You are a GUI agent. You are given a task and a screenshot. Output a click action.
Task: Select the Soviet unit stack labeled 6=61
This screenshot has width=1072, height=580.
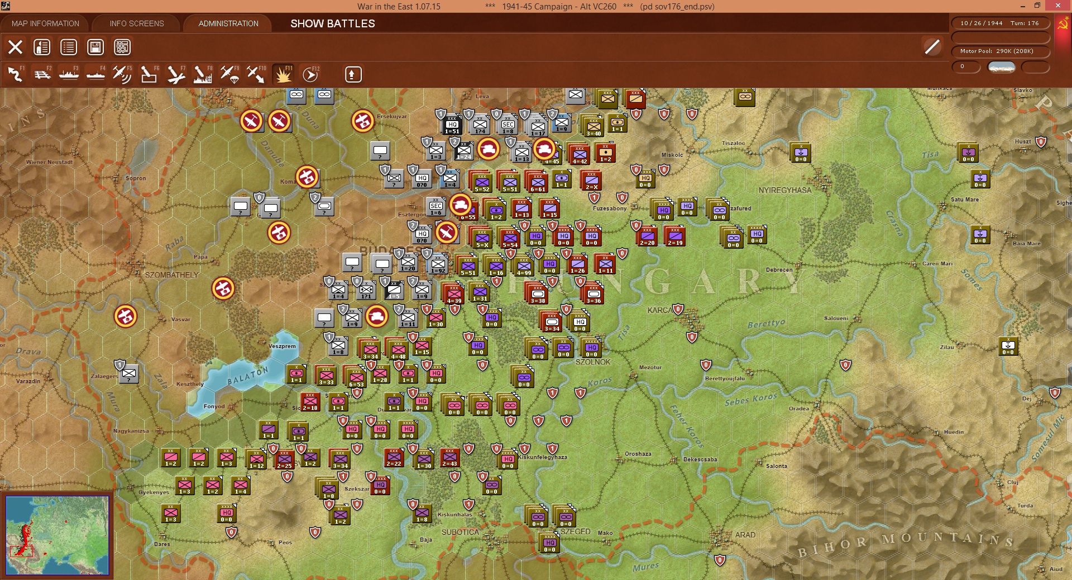[538, 182]
